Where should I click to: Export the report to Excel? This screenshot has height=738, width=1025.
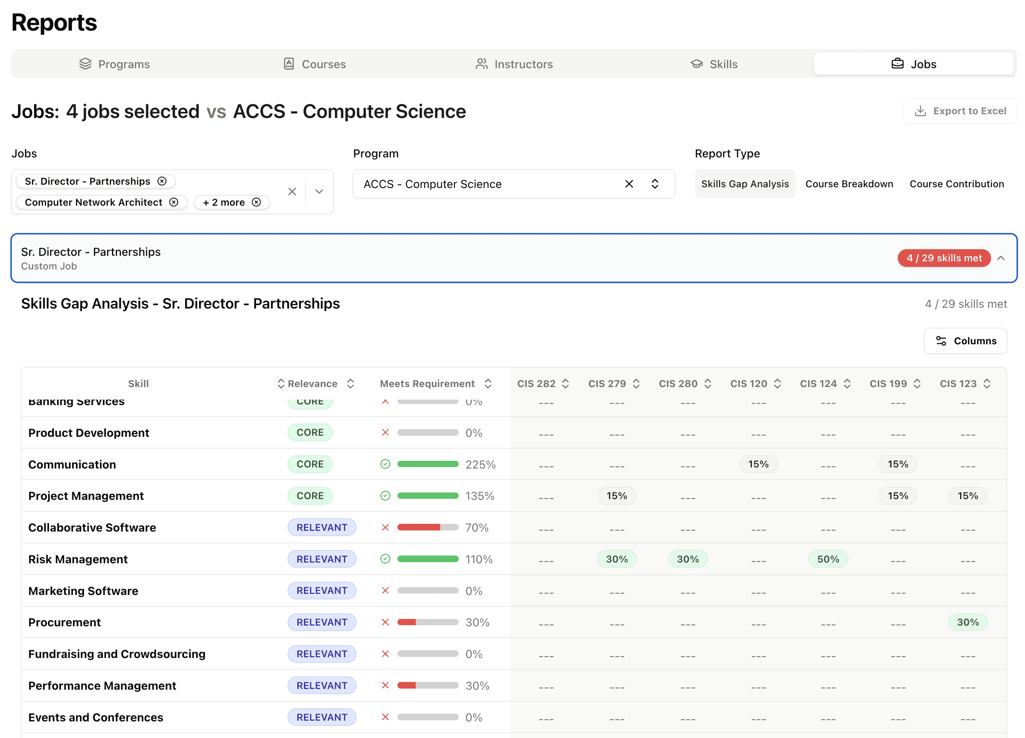960,111
